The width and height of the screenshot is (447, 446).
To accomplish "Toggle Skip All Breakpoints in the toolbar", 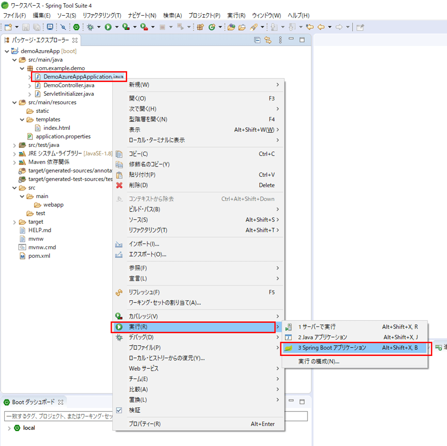I will click(x=63, y=27).
